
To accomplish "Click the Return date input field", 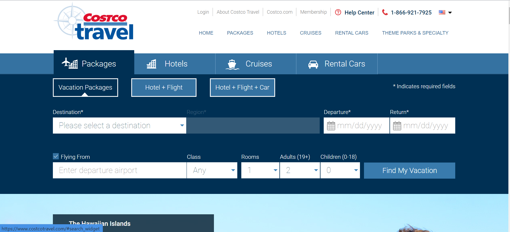I will click(422, 126).
